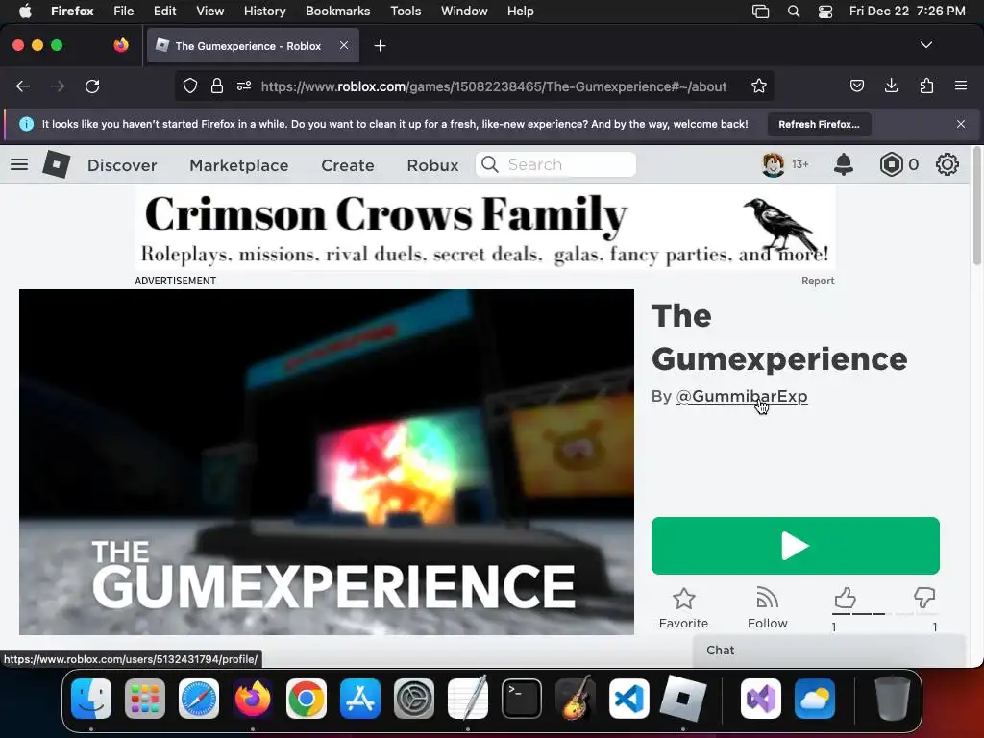This screenshot has height=738, width=984.
Task: Open the Window menu
Action: click(464, 11)
